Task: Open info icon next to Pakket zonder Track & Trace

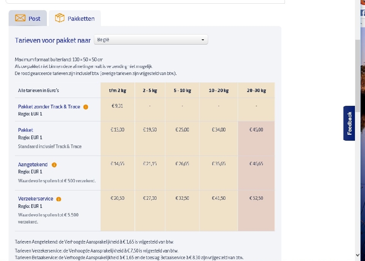Action: pyautogui.click(x=86, y=107)
